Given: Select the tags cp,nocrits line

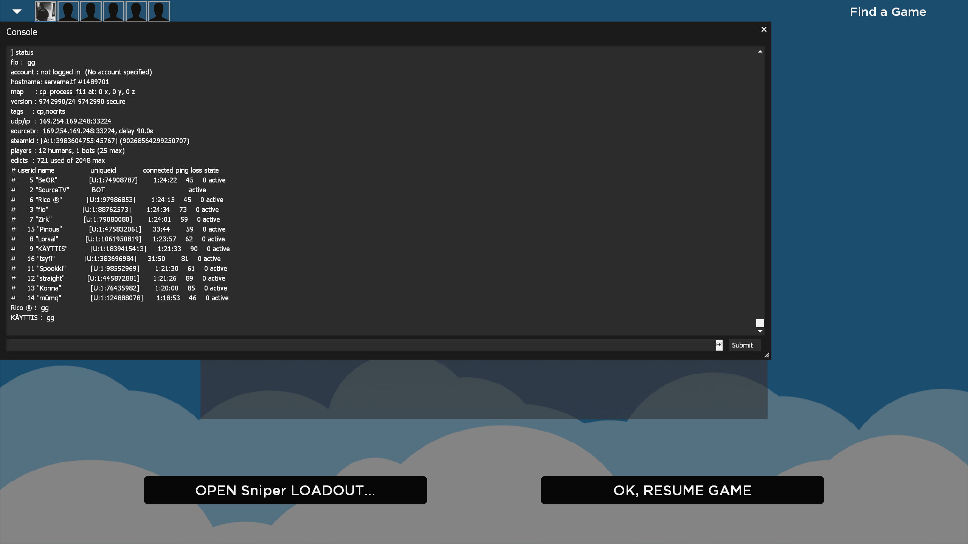Looking at the screenshot, I should pyautogui.click(x=38, y=111).
